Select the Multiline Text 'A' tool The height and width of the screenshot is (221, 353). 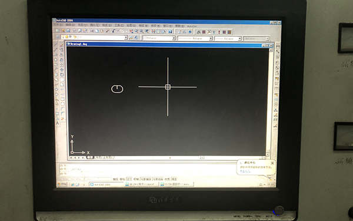click(x=58, y=123)
